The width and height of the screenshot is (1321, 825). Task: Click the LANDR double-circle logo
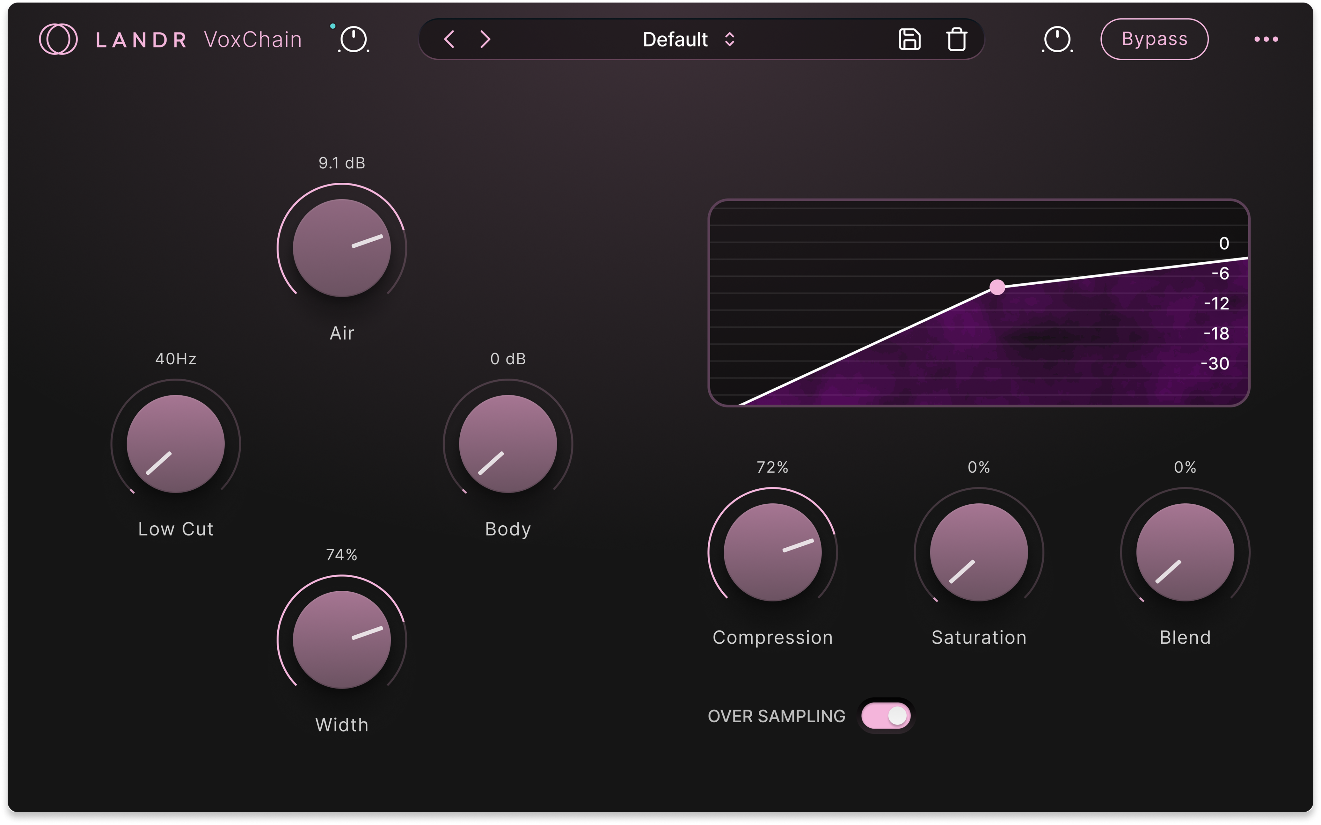58,39
